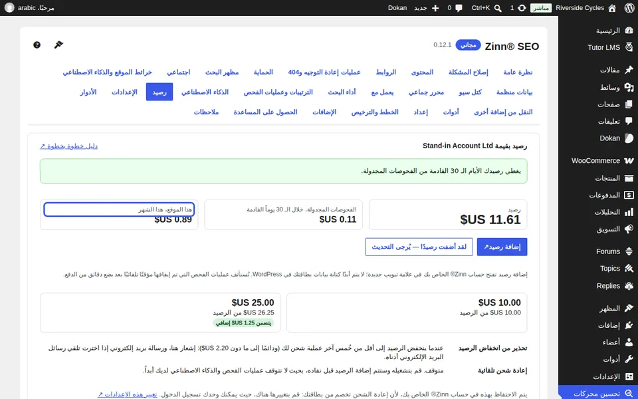Image resolution: width=638 pixels, height=399 pixels.
Task: Switch to بيانات منظمة tab
Action: click(x=514, y=92)
